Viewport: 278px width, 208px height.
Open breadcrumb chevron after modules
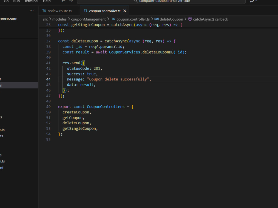tap(69, 19)
